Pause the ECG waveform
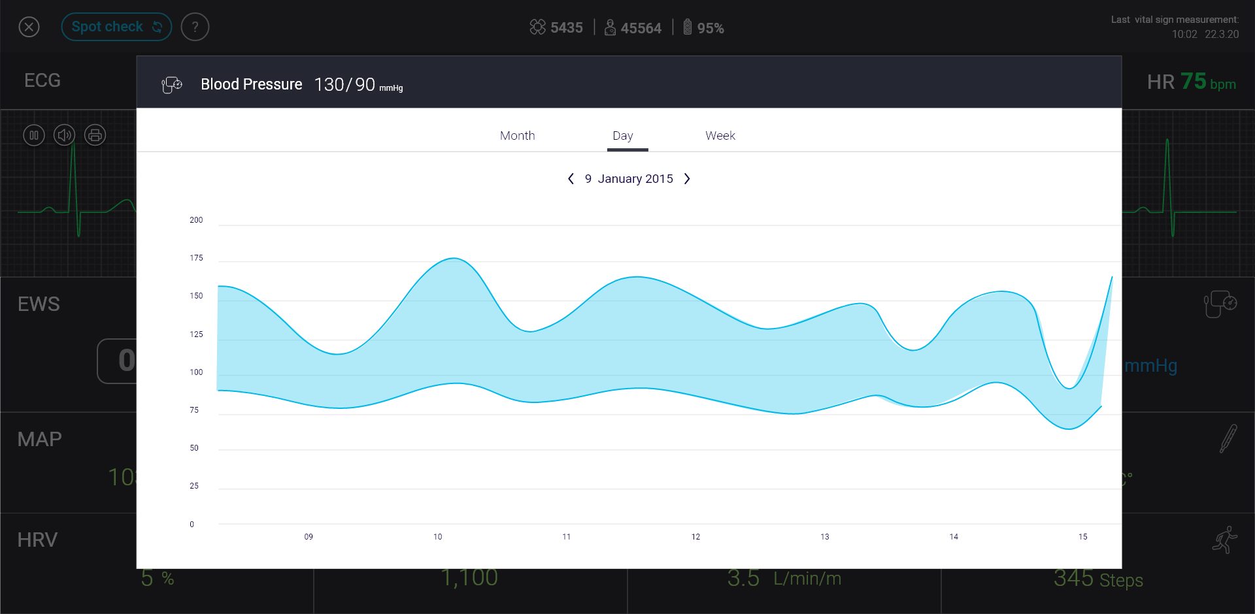This screenshot has width=1255, height=614. click(x=34, y=135)
